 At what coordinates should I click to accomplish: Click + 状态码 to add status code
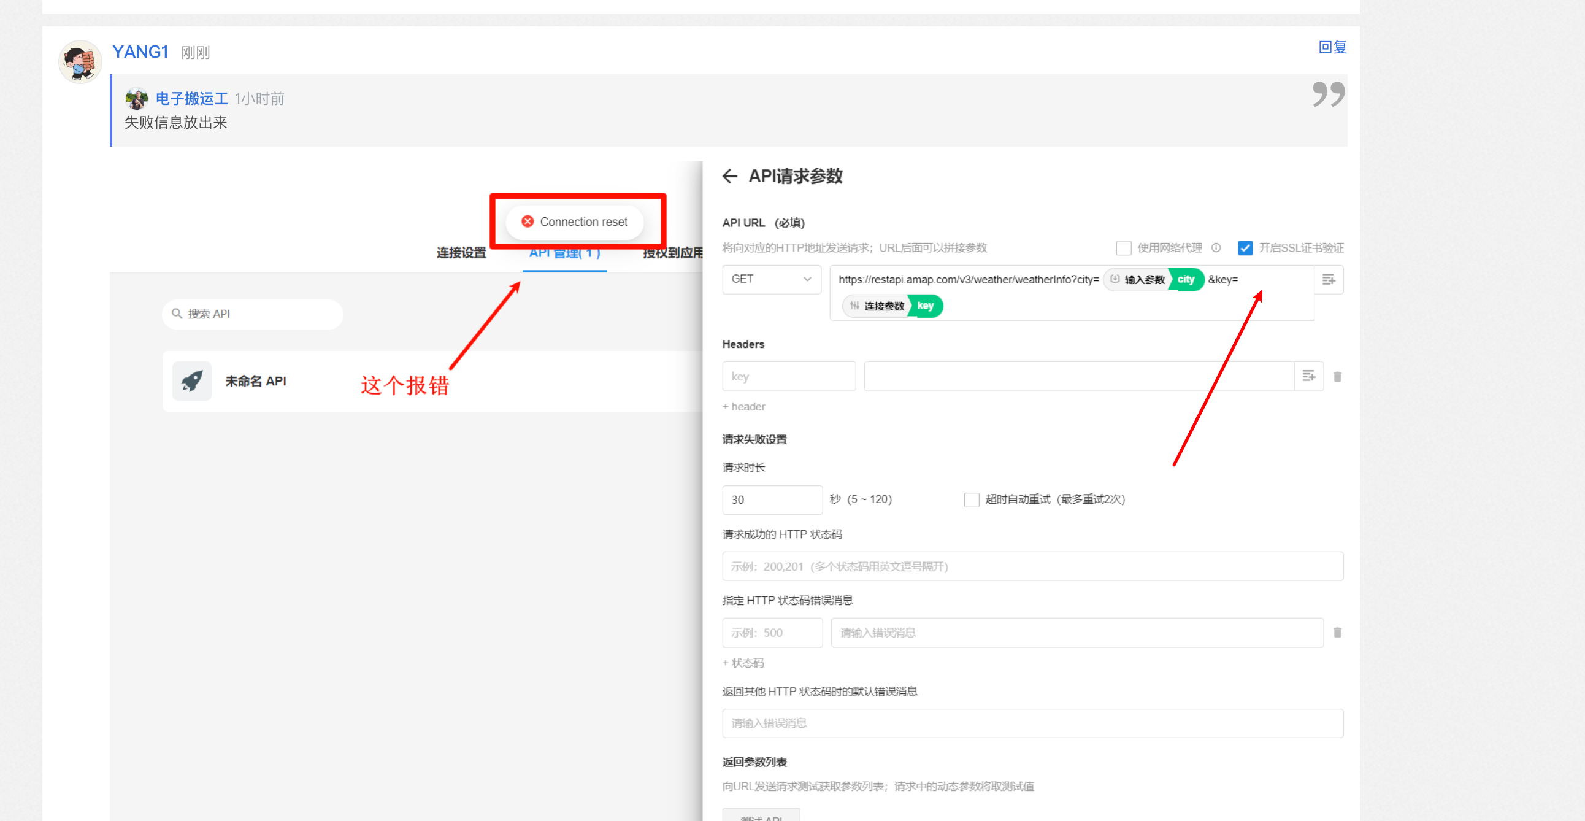pyautogui.click(x=743, y=663)
